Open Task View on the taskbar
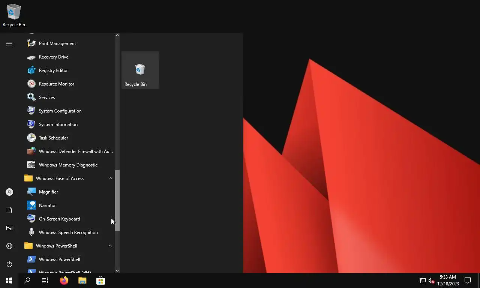480x288 pixels. pos(45,280)
